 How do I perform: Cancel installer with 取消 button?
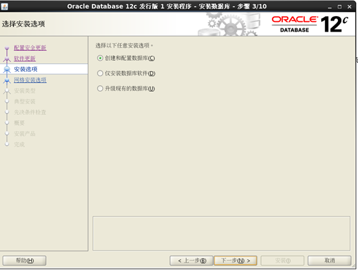(x=329, y=260)
